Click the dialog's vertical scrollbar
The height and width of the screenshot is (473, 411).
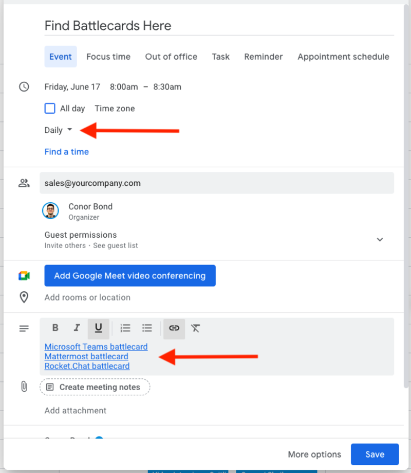tap(406, 196)
